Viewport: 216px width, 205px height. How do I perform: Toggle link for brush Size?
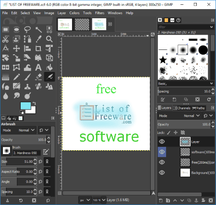coord(47,161)
